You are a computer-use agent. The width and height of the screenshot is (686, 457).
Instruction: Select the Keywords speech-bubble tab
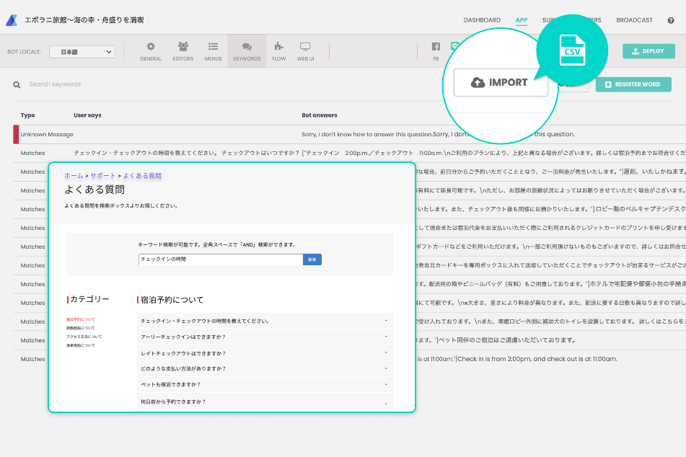[x=247, y=51]
